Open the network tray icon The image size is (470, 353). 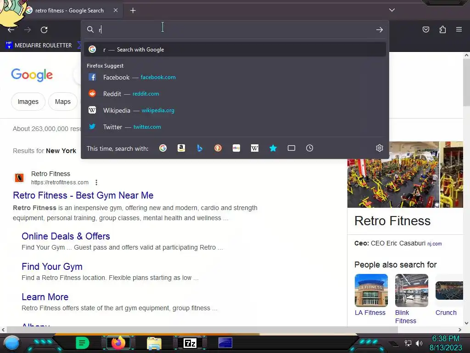tap(408, 343)
